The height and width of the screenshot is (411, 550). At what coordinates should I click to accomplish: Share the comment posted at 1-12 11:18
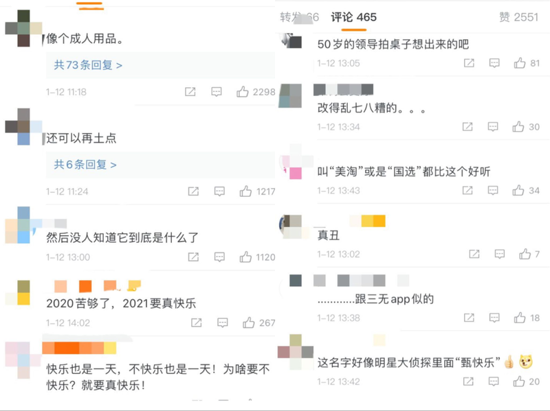pyautogui.click(x=190, y=92)
